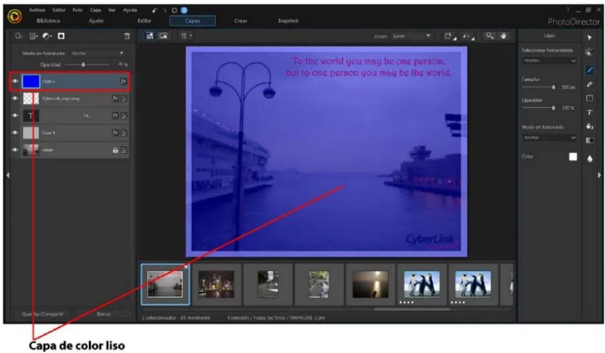Viewport: 605px width, 353px height.
Task: Click the undo arrow icon
Action: (x=155, y=10)
